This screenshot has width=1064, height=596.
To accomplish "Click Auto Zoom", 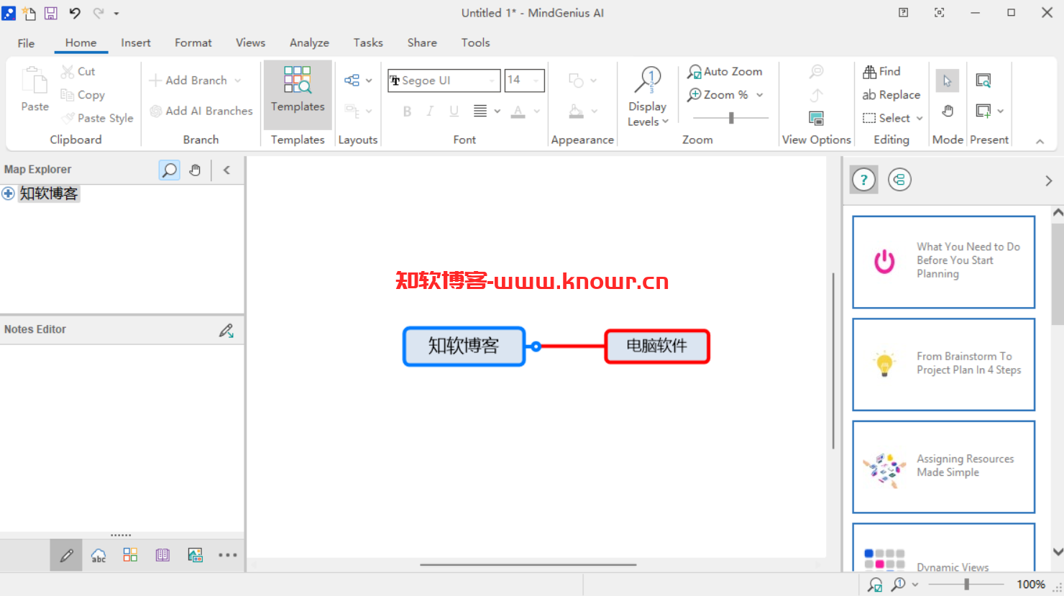I will click(x=725, y=71).
